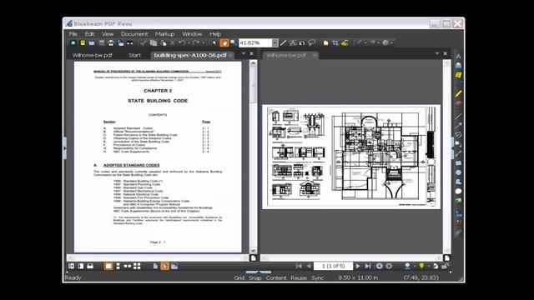Enable side-by-side page view mode
Screen dimensions: 534x300
pos(128,267)
